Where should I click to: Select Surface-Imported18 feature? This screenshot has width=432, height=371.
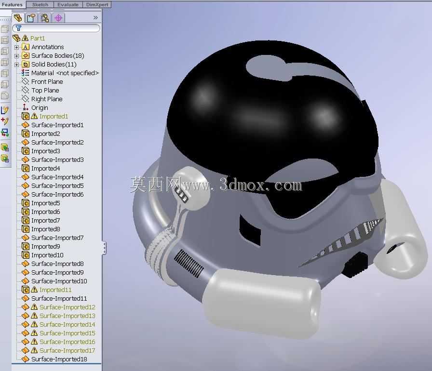[59, 359]
